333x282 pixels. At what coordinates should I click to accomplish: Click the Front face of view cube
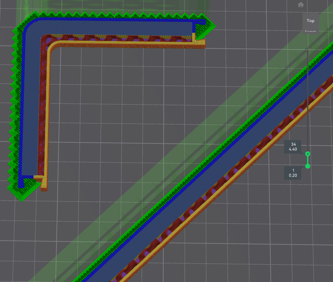pyautogui.click(x=310, y=31)
